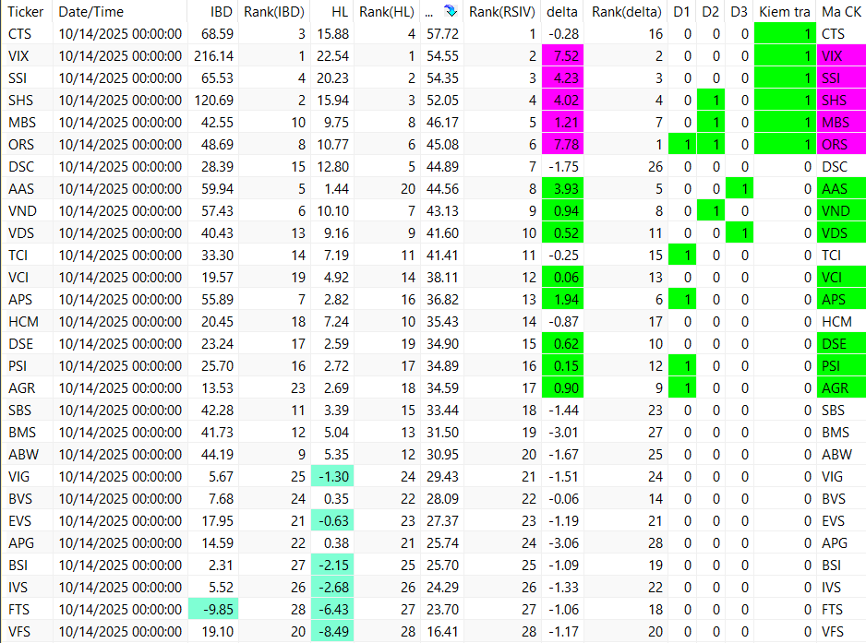Click delta value 1.94 in APS row
Screen dimensions: 866x643
pos(563,300)
